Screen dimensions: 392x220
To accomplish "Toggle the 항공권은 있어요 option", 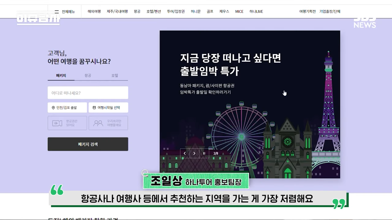I will pos(67,123).
